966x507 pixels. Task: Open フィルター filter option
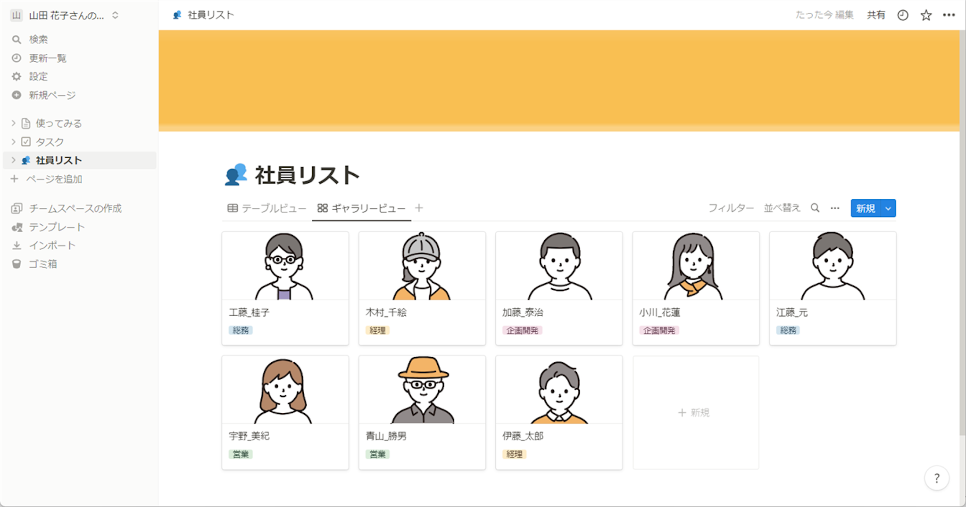coord(731,208)
